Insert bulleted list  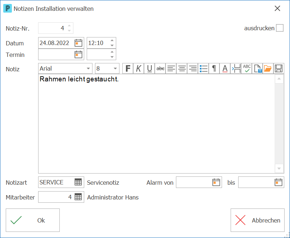203,68
